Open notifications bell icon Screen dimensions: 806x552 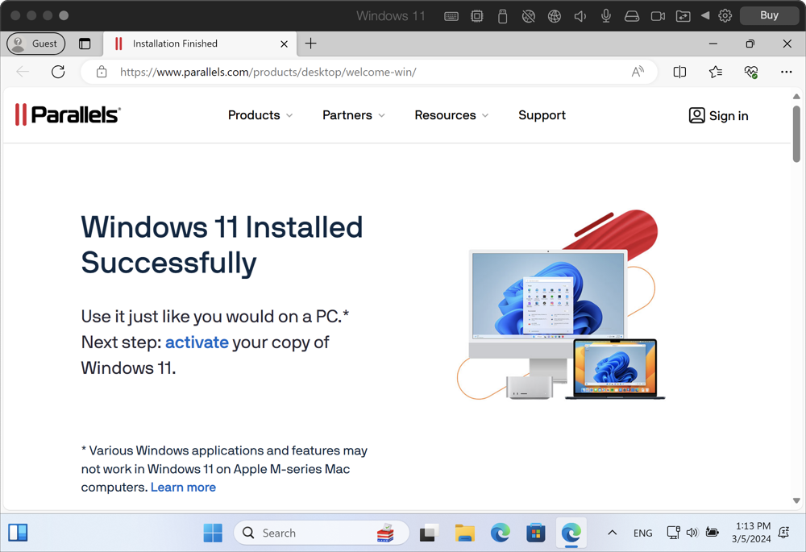784,533
